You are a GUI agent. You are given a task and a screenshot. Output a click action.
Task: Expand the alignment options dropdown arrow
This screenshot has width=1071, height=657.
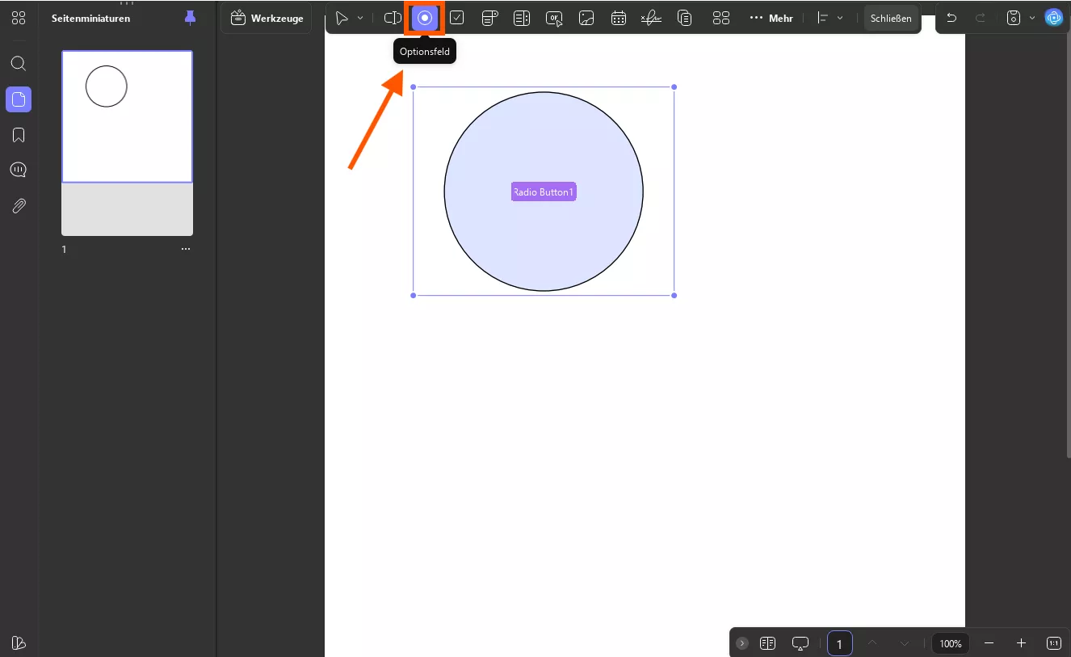point(840,18)
